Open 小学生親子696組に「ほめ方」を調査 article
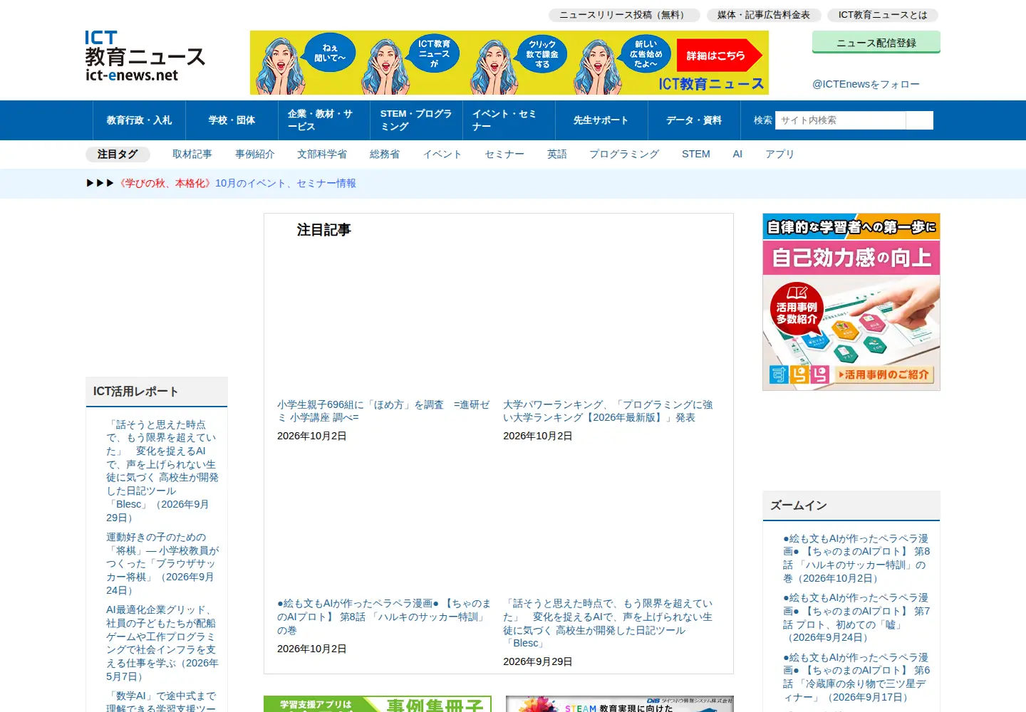This screenshot has width=1026, height=712. [x=383, y=411]
